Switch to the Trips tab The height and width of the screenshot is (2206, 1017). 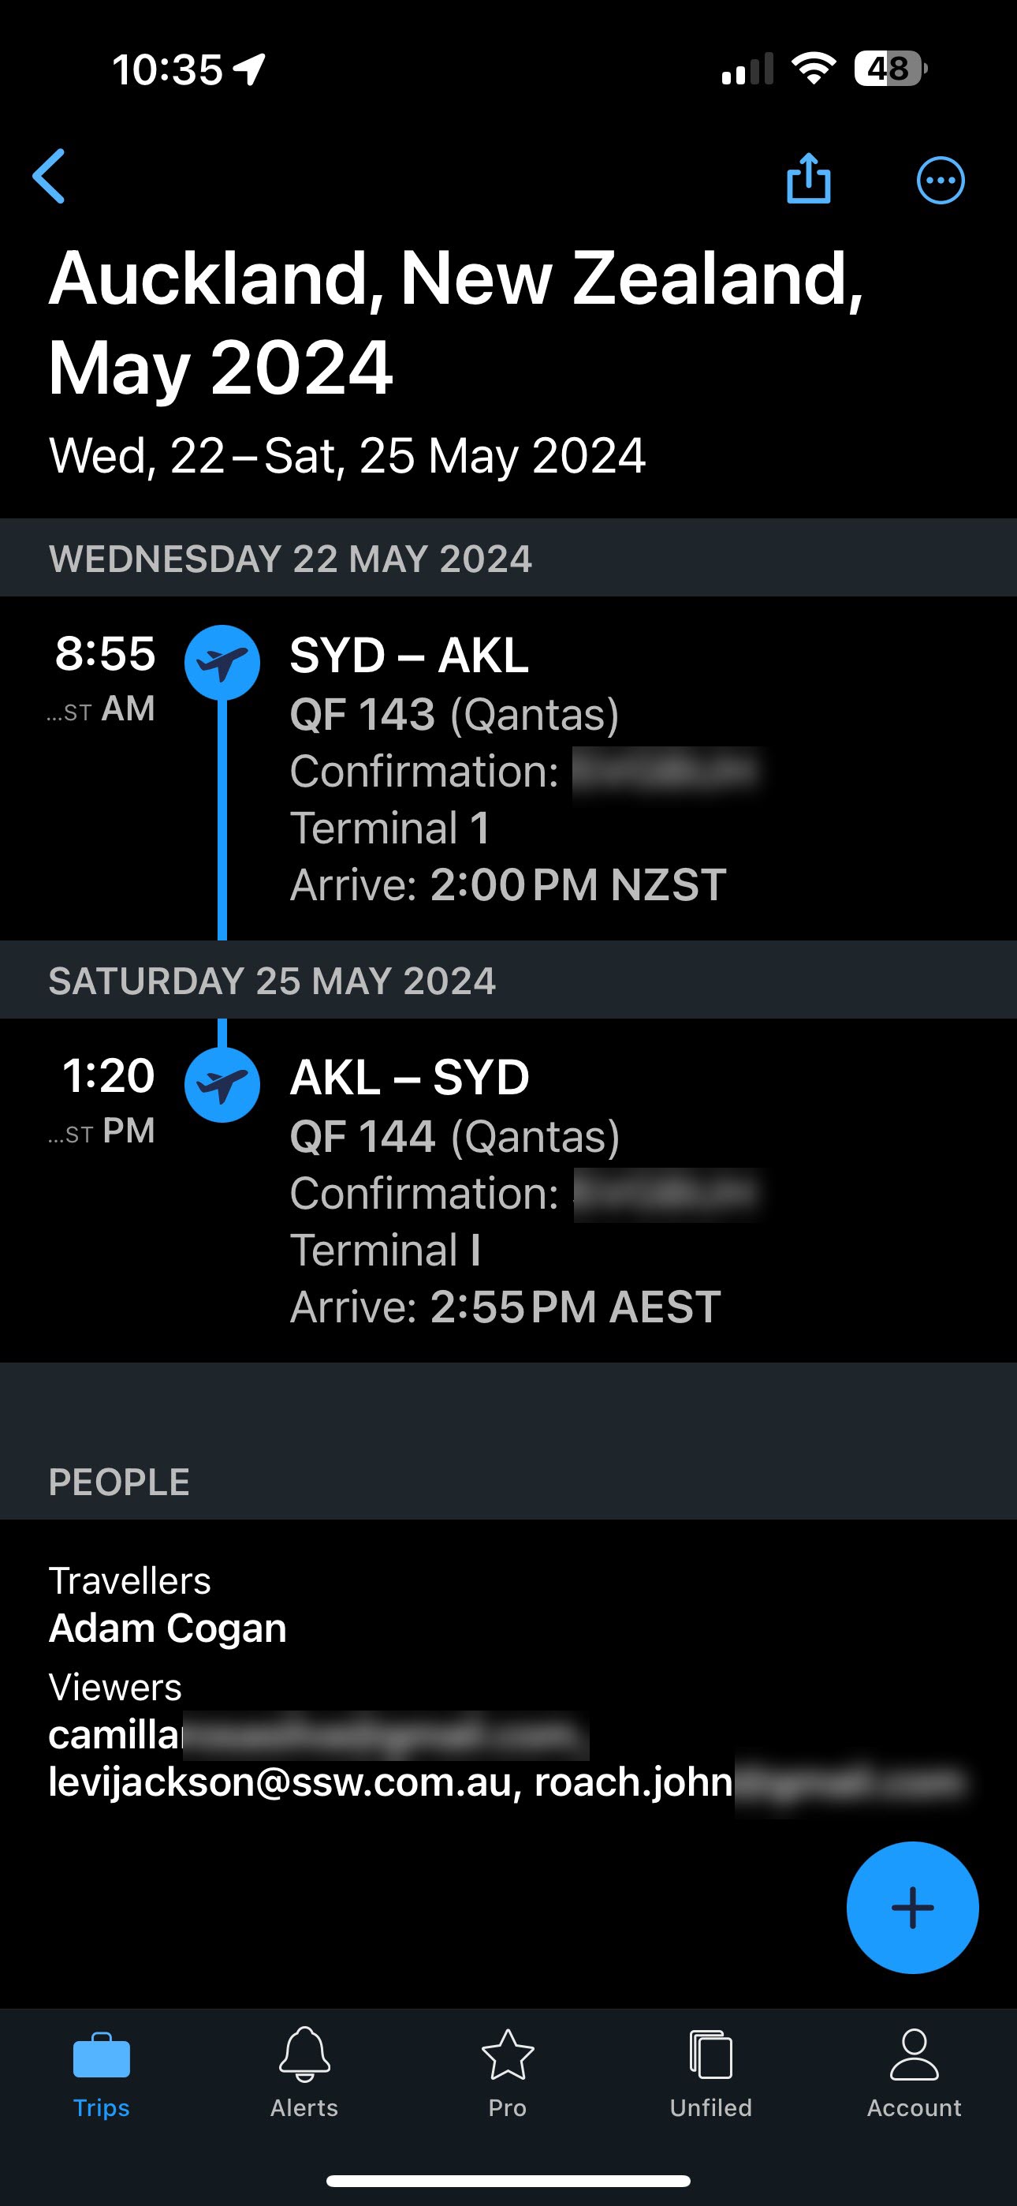tap(101, 2073)
